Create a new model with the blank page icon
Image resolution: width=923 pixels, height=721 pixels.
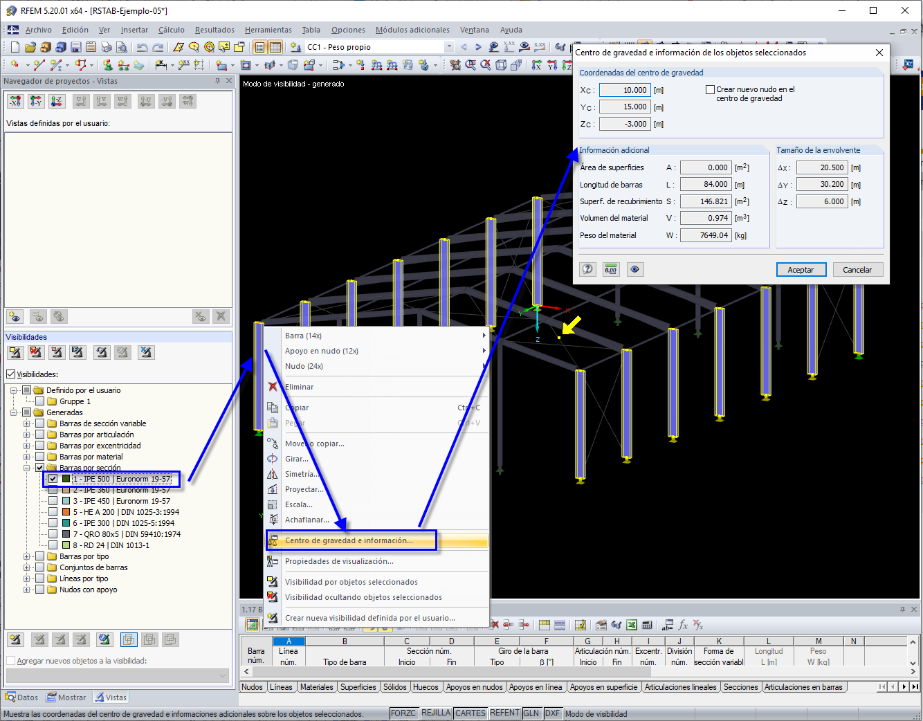15,47
